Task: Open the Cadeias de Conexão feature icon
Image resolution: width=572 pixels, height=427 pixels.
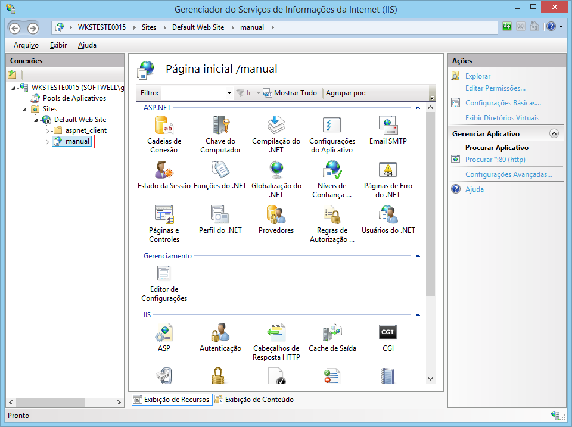Action: pos(164,126)
